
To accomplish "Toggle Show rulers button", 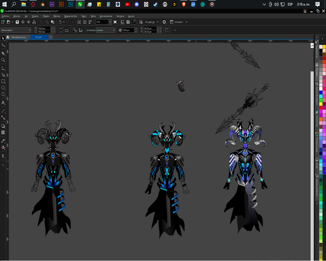I will pos(122,22).
